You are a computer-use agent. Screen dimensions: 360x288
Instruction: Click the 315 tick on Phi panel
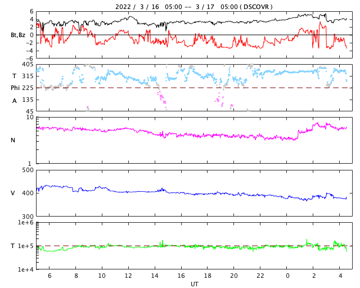click(x=28, y=76)
